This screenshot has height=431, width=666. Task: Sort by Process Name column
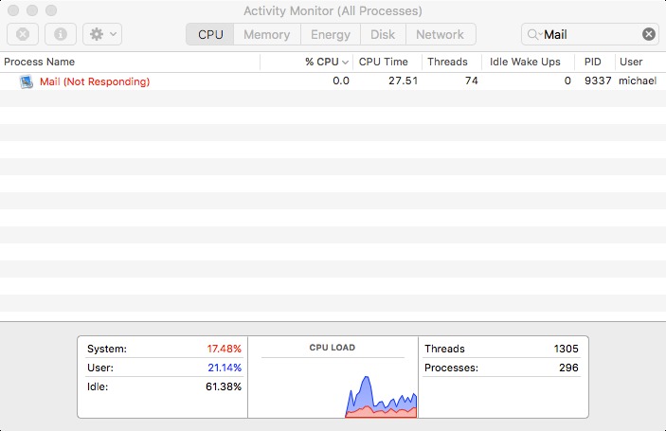tap(130, 62)
